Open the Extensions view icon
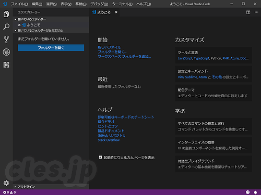The height and width of the screenshot is (195, 261). tap(6, 64)
